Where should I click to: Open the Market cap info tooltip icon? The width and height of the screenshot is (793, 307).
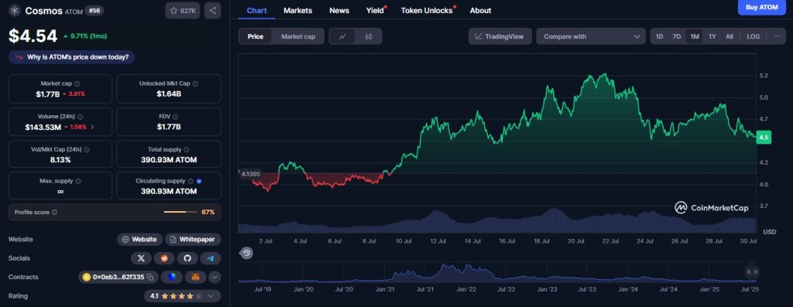(x=77, y=84)
